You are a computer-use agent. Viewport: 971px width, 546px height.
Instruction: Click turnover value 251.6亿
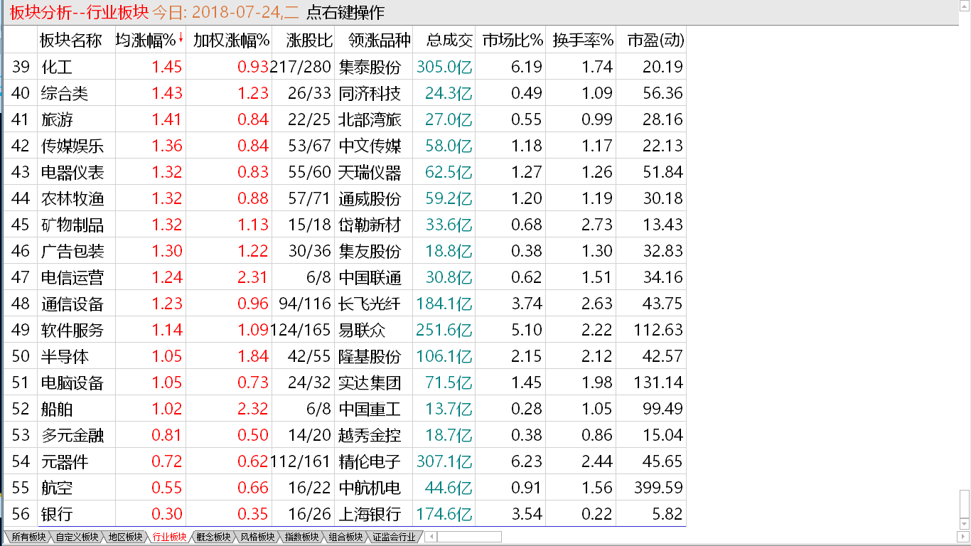[444, 330]
